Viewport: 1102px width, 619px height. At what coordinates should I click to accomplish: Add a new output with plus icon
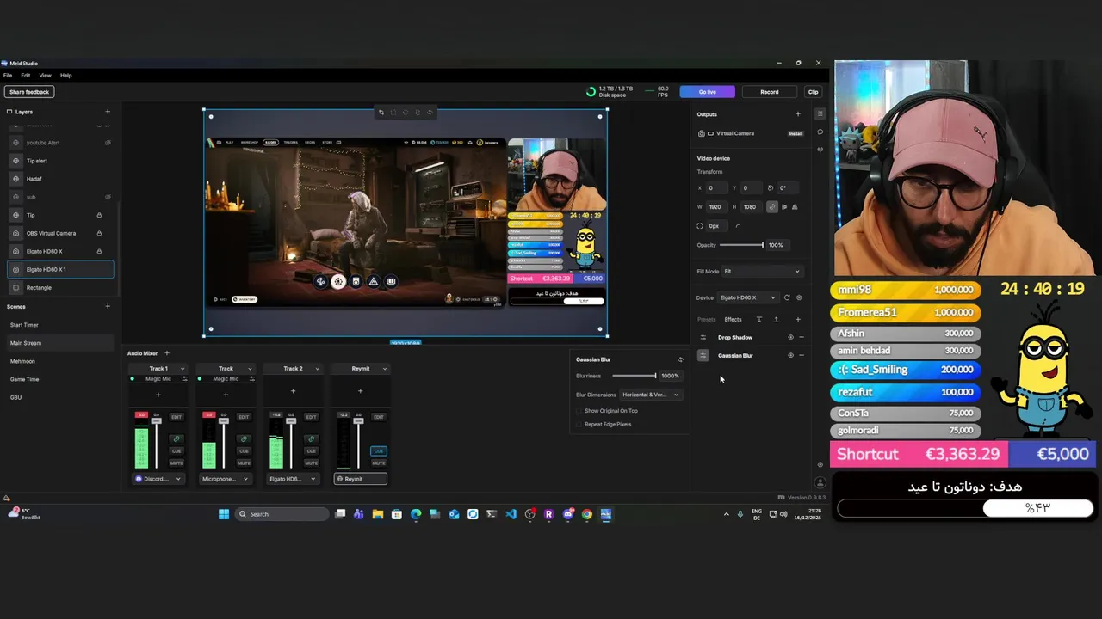[797, 114]
